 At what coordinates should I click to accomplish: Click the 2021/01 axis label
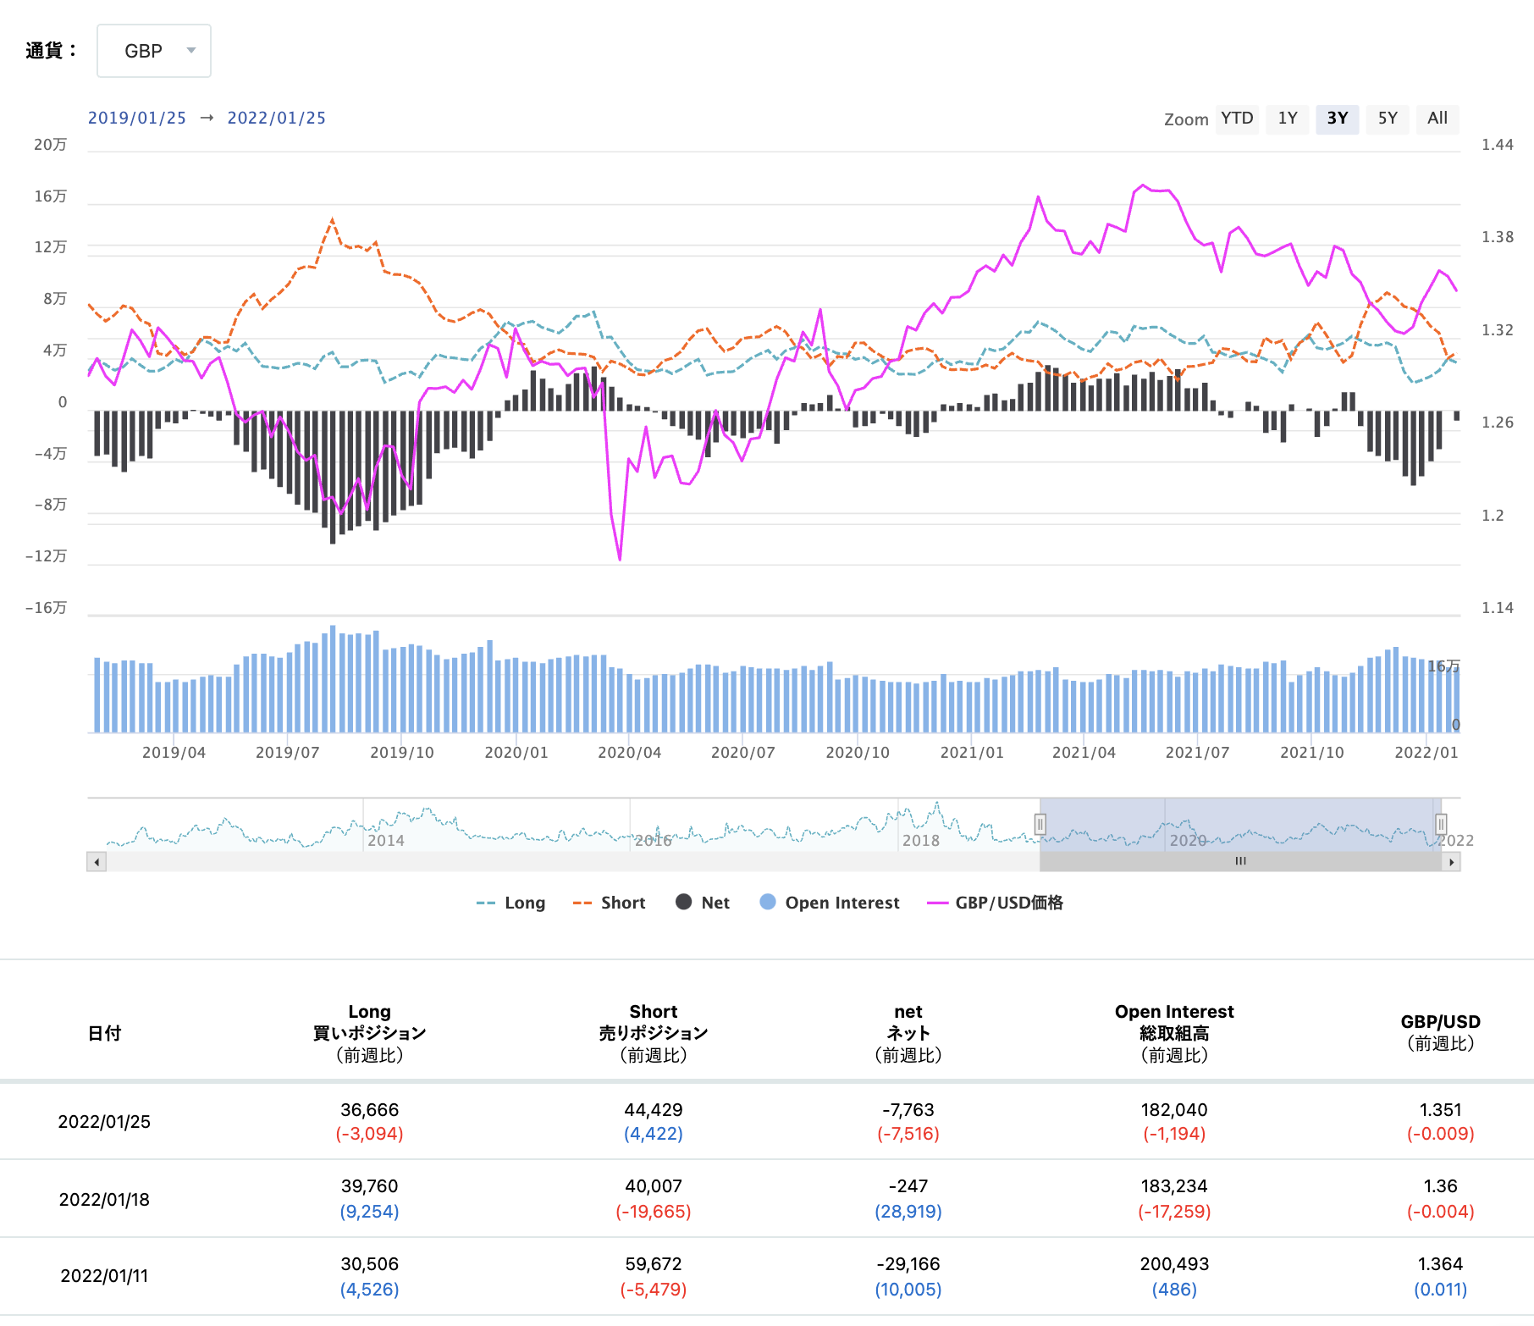[x=972, y=753]
